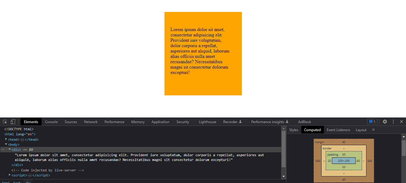The width and height of the screenshot is (406, 183).
Task: Open the Sources tab
Action: 71,122
